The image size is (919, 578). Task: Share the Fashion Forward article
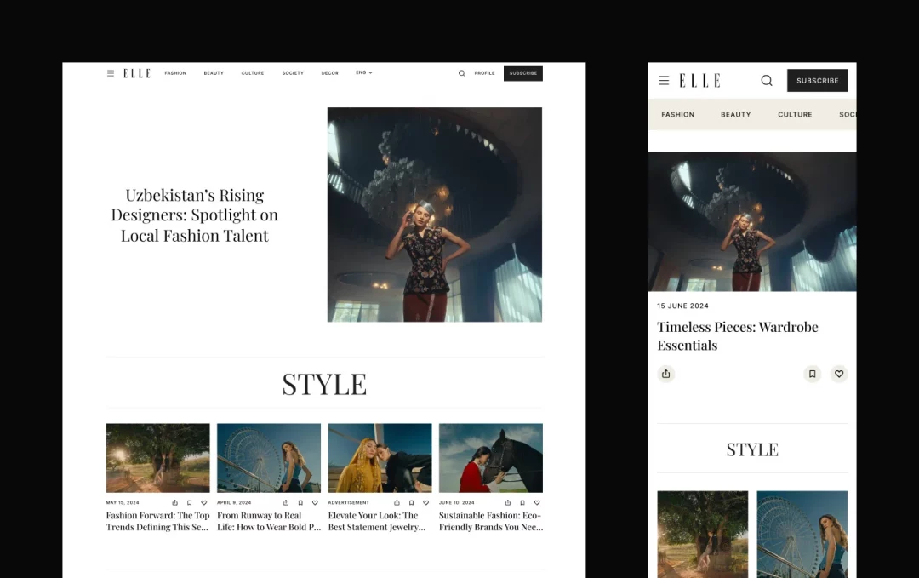(174, 502)
